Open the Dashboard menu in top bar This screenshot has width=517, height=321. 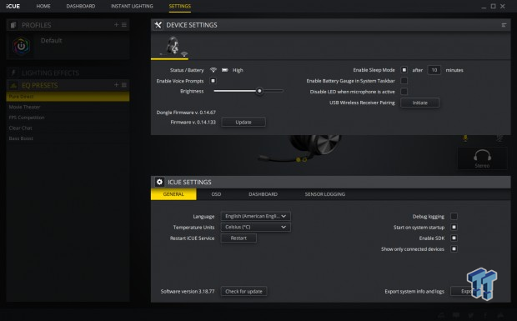[80, 6]
